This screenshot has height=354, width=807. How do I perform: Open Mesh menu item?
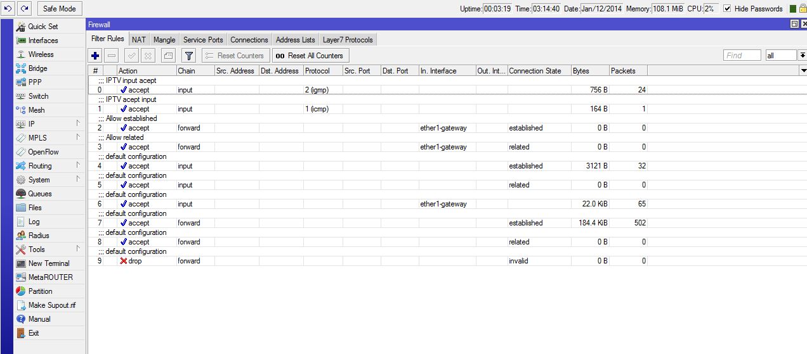pyautogui.click(x=49, y=110)
